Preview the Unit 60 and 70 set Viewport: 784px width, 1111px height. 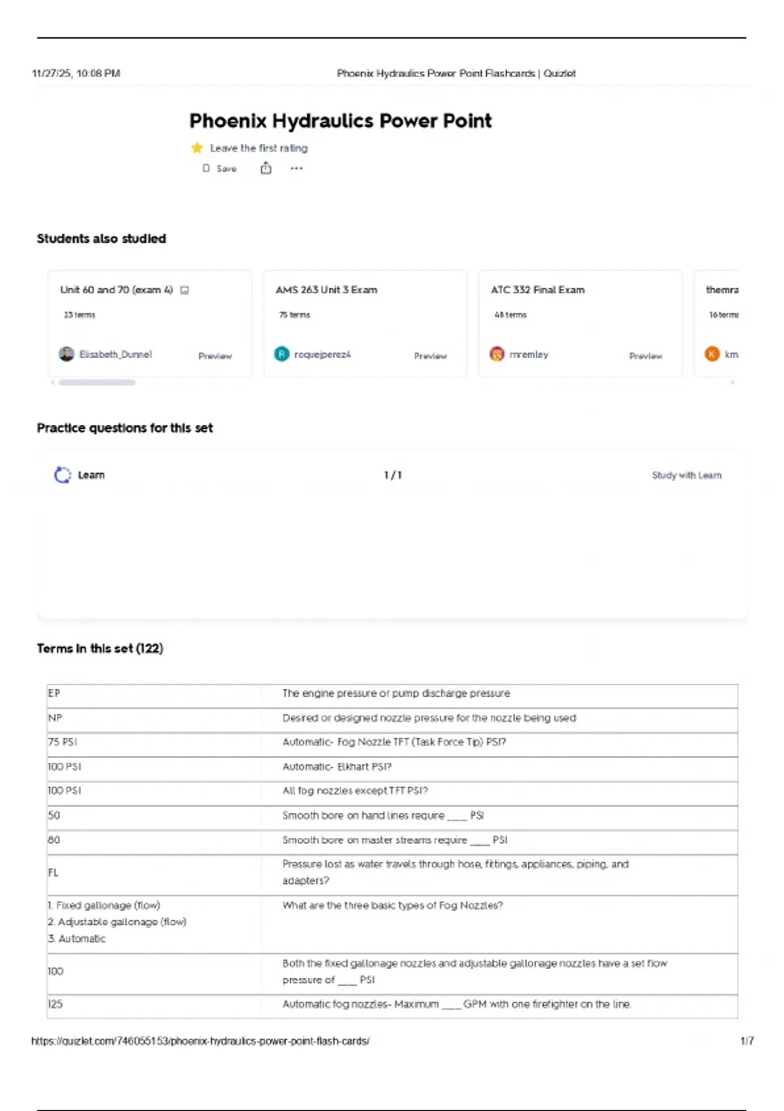pos(215,356)
